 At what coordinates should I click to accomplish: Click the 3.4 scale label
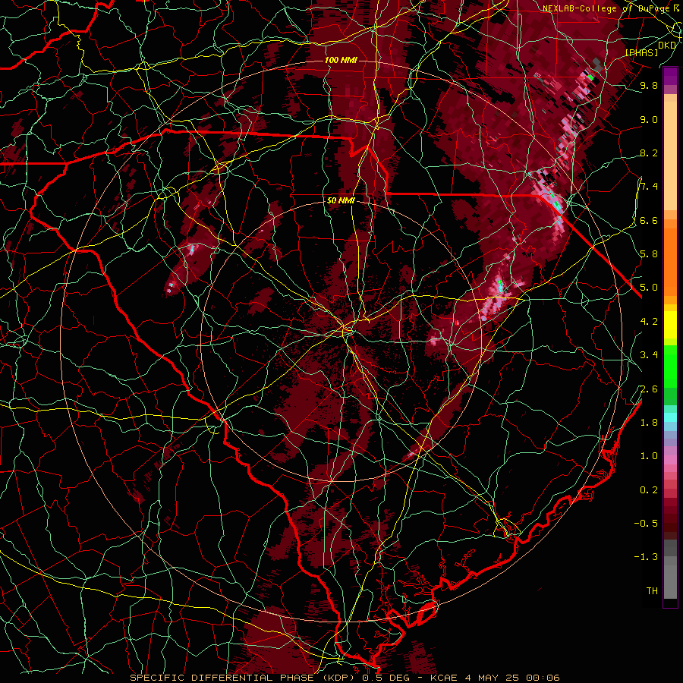click(649, 355)
